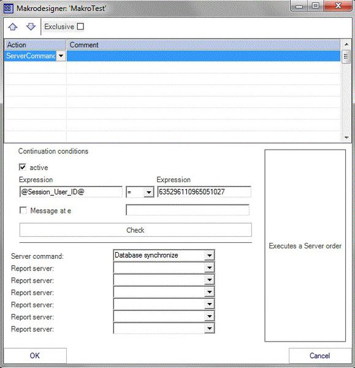355x368 pixels.
Task: Toggle the Exclusive checkbox
Action: 80,26
